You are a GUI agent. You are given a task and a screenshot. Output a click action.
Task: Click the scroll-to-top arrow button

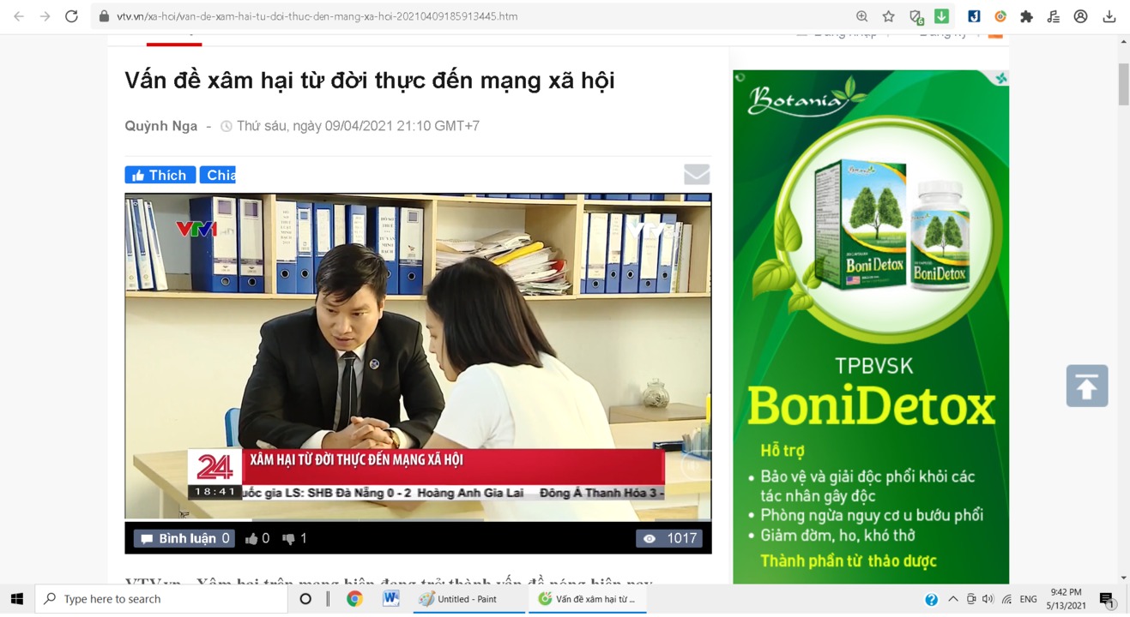(x=1087, y=386)
